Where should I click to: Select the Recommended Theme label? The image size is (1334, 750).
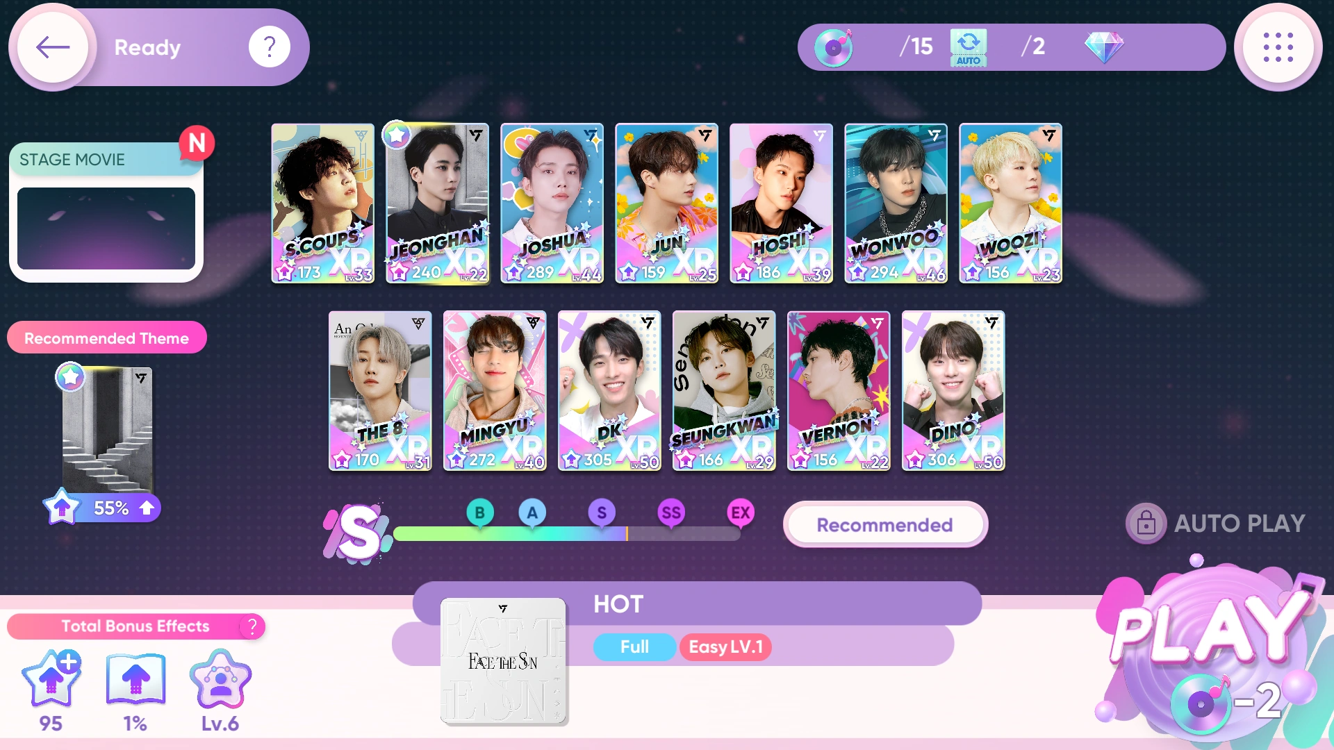click(106, 338)
